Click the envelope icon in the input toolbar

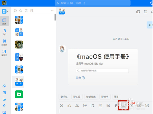tap(139, 106)
